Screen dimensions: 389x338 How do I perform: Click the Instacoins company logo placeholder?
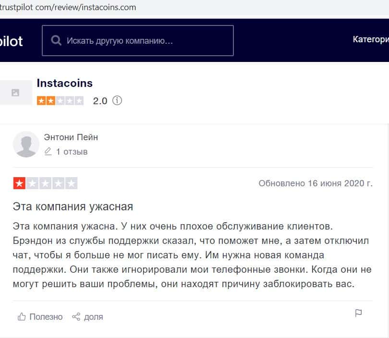tap(15, 93)
